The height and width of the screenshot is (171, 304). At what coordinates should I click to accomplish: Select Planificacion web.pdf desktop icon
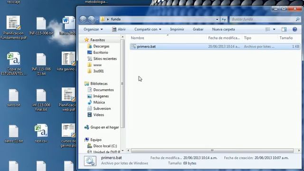pos(68,99)
